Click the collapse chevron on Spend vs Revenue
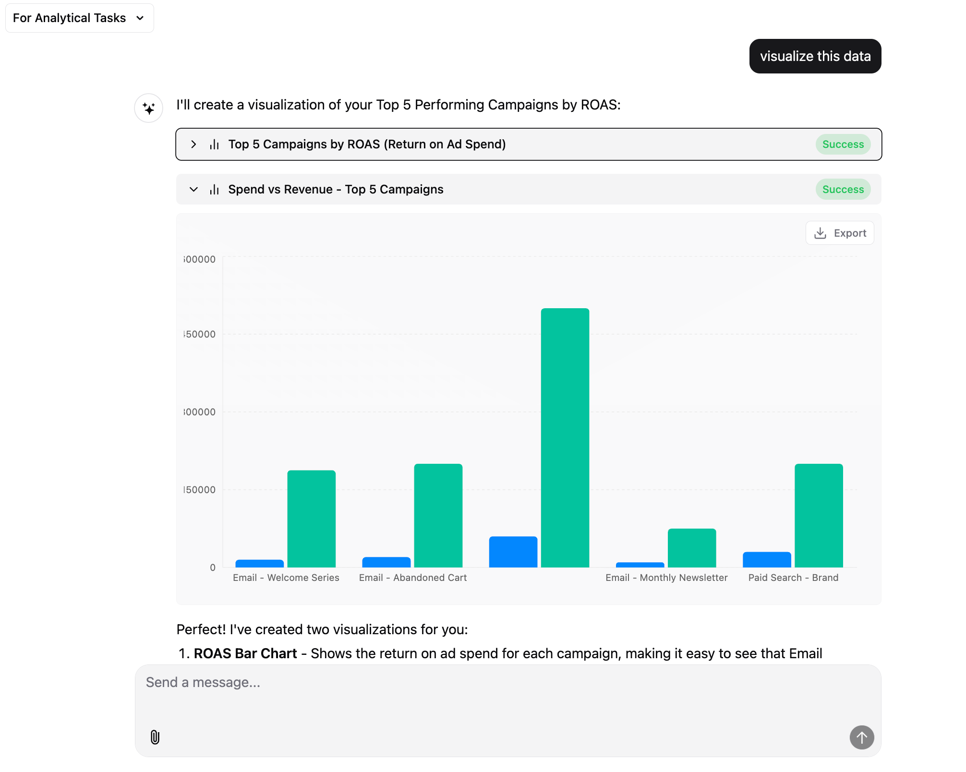Image resolution: width=966 pixels, height=772 pixels. 194,189
